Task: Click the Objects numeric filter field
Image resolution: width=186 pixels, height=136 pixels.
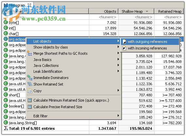Action: click(x=104, y=17)
